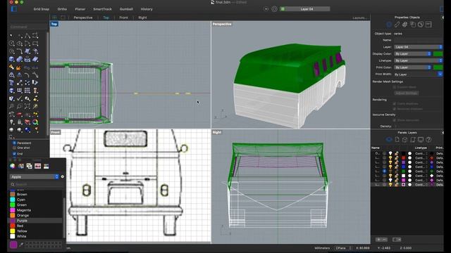Click the lightbulb Hide objects tool
Image resolution: width=451 pixels, height=253 pixels.
coord(11,122)
